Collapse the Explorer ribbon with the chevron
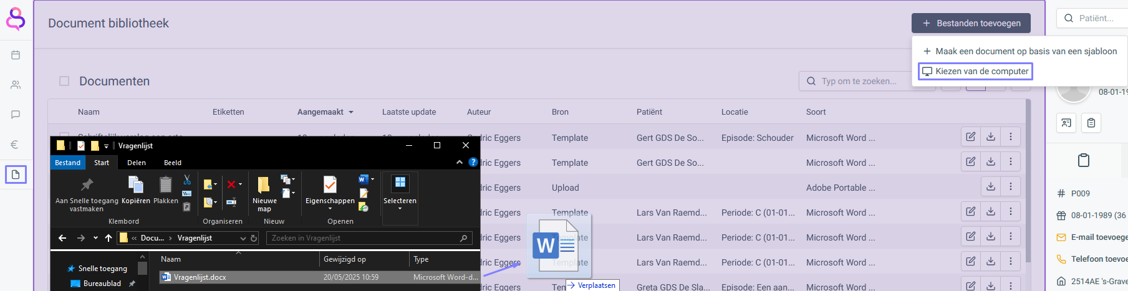The width and height of the screenshot is (1128, 291). point(460,163)
